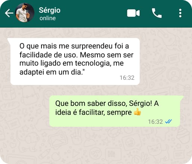Click the blue double check read receipt
This screenshot has width=192, height=164.
click(168, 122)
